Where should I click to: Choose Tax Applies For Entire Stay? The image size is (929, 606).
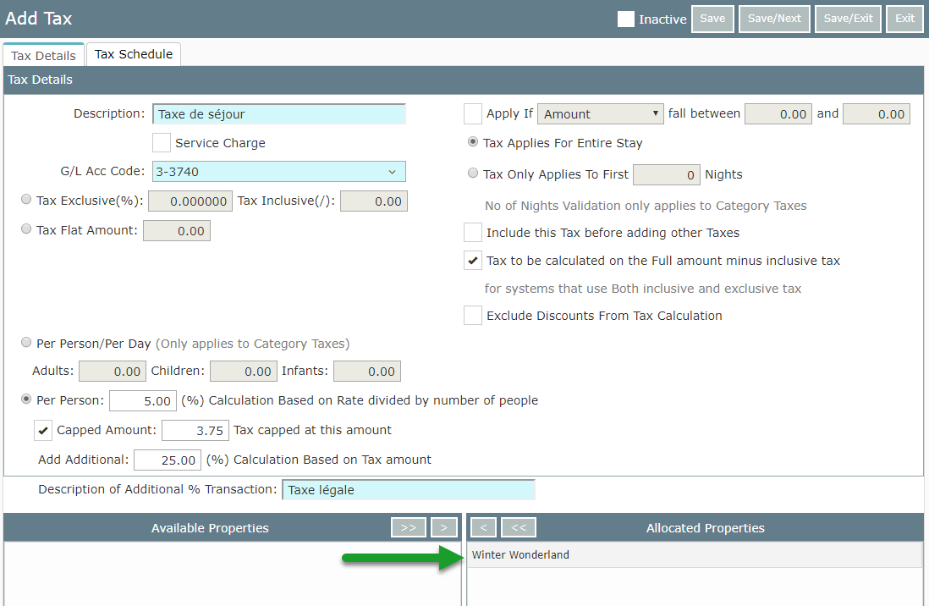473,141
